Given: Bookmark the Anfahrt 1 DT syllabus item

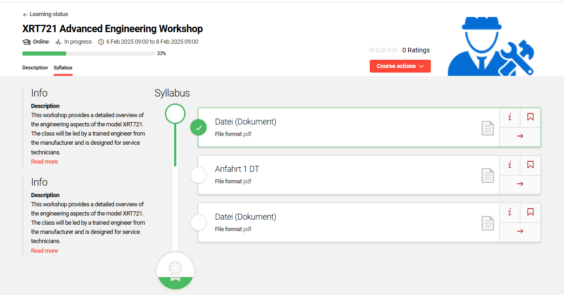Looking at the screenshot, I should tap(530, 165).
